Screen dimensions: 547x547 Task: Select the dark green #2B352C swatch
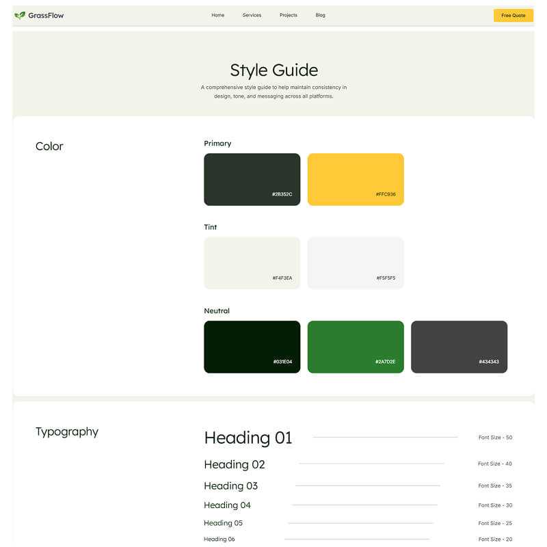pyautogui.click(x=252, y=179)
